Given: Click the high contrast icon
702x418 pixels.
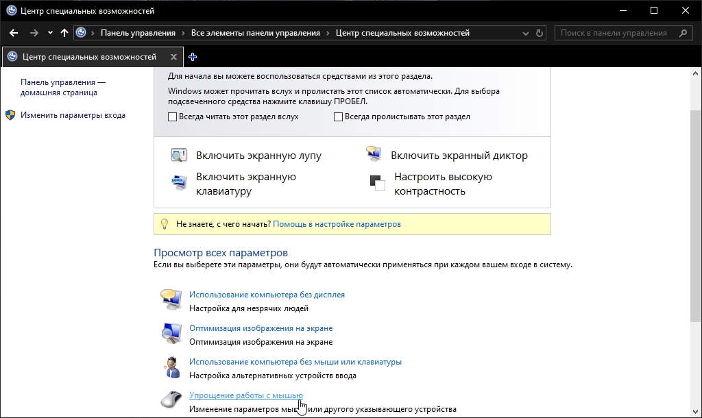Looking at the screenshot, I should click(x=378, y=182).
